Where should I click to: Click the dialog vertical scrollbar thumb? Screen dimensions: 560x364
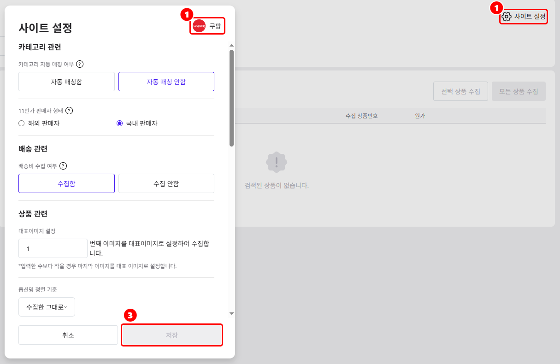click(231, 98)
